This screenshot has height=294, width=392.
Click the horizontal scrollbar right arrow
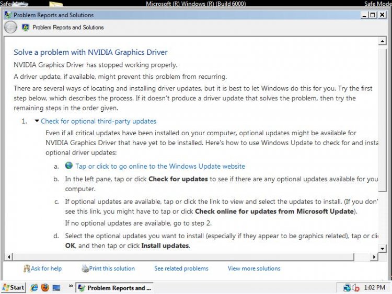pyautogui.click(x=374, y=257)
